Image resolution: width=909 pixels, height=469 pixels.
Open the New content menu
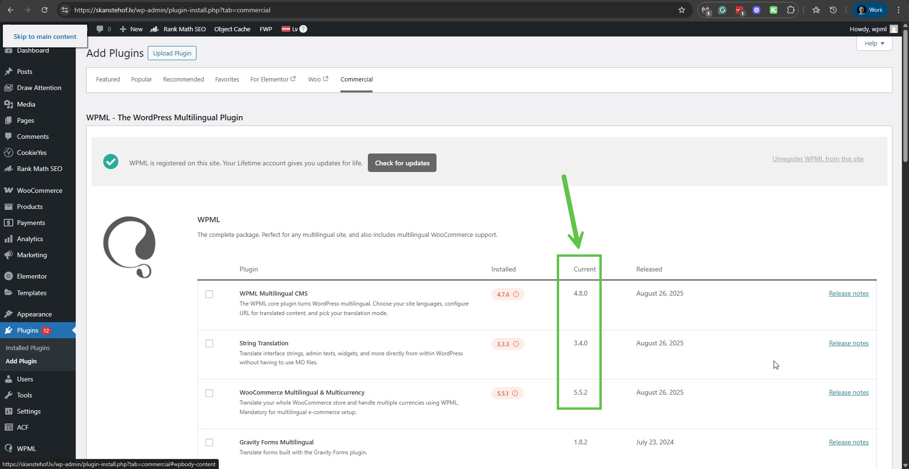click(131, 29)
